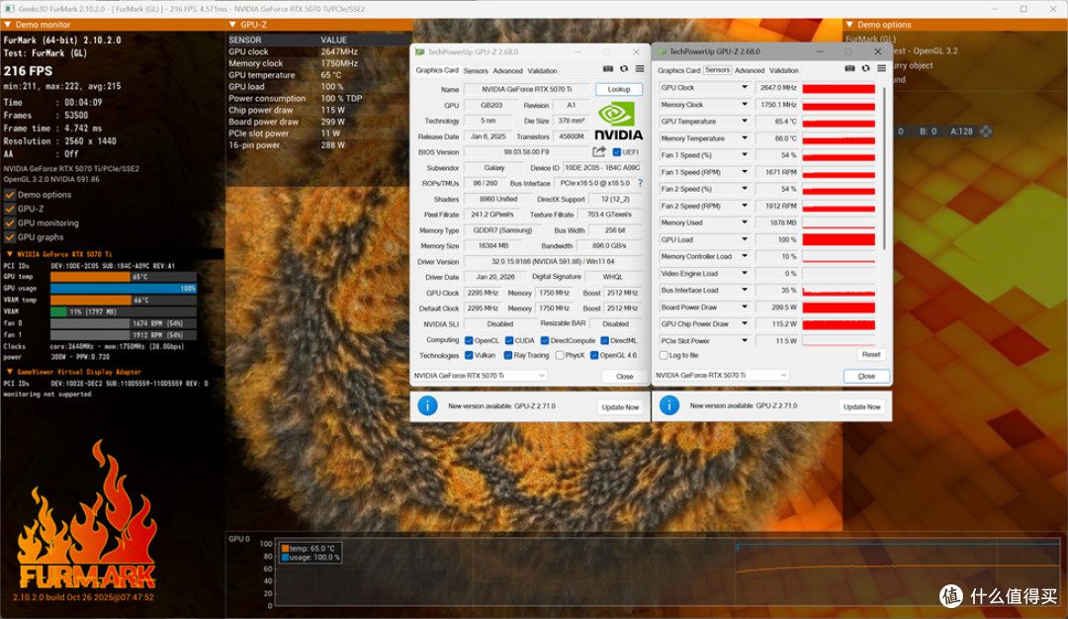Viewport: 1068px width, 619px height.
Task: Click refresh icon in Sensors GPU-Z window
Action: [x=865, y=69]
